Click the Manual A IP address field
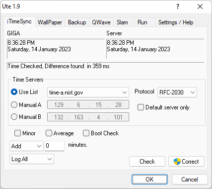 88,104
